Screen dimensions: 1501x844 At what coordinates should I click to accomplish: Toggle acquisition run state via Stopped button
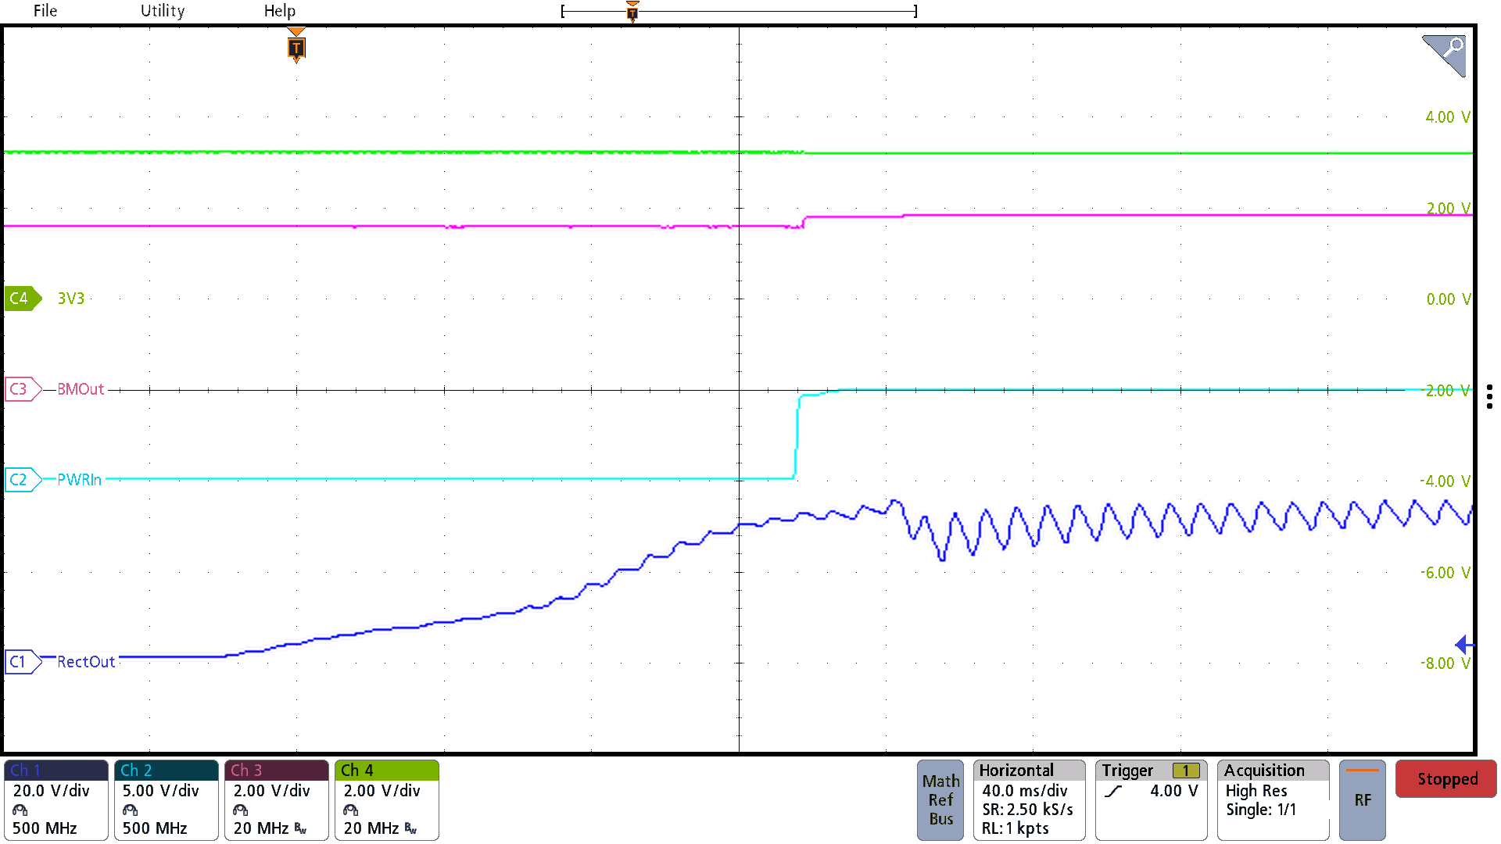pyautogui.click(x=1445, y=778)
